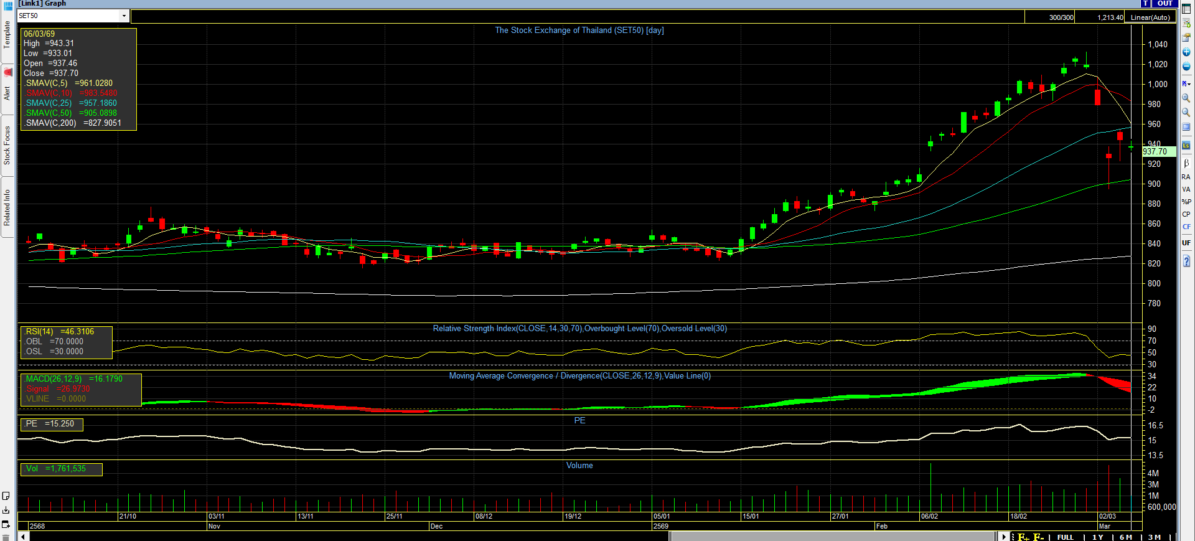Toggle the CP indicator button
This screenshot has width=1195, height=541.
coord(1186,214)
